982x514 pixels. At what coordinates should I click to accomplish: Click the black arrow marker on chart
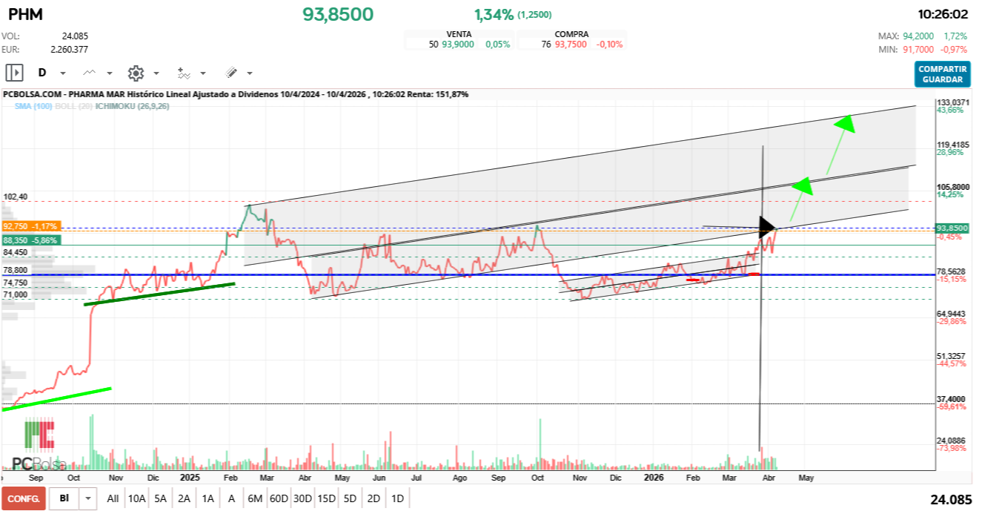pyautogui.click(x=767, y=226)
